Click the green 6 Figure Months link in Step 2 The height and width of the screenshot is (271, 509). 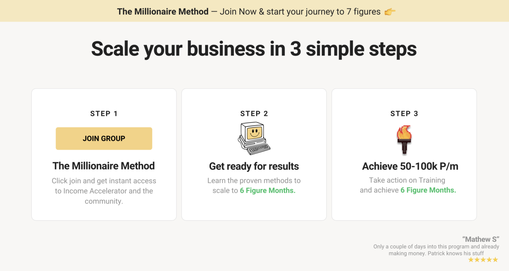click(267, 190)
